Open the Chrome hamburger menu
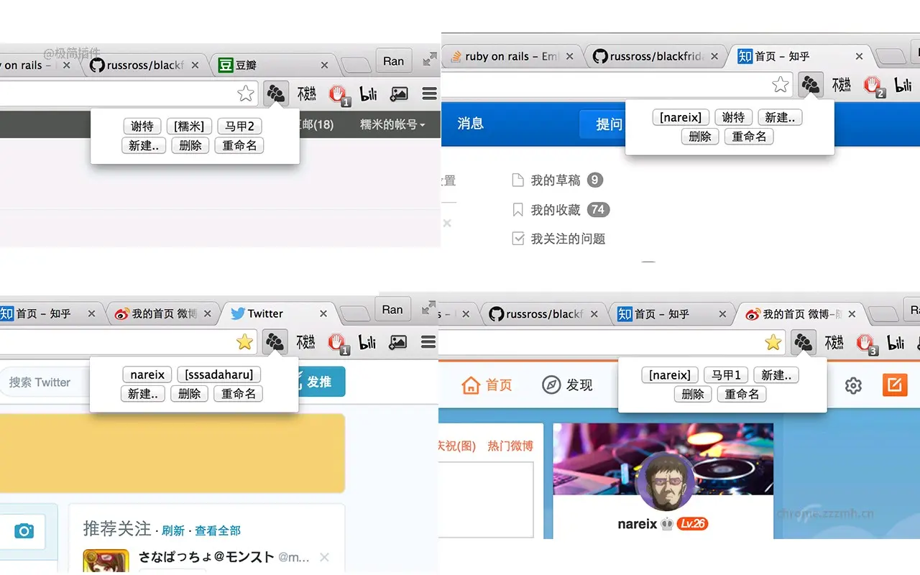This screenshot has width=920, height=575. tap(428, 93)
